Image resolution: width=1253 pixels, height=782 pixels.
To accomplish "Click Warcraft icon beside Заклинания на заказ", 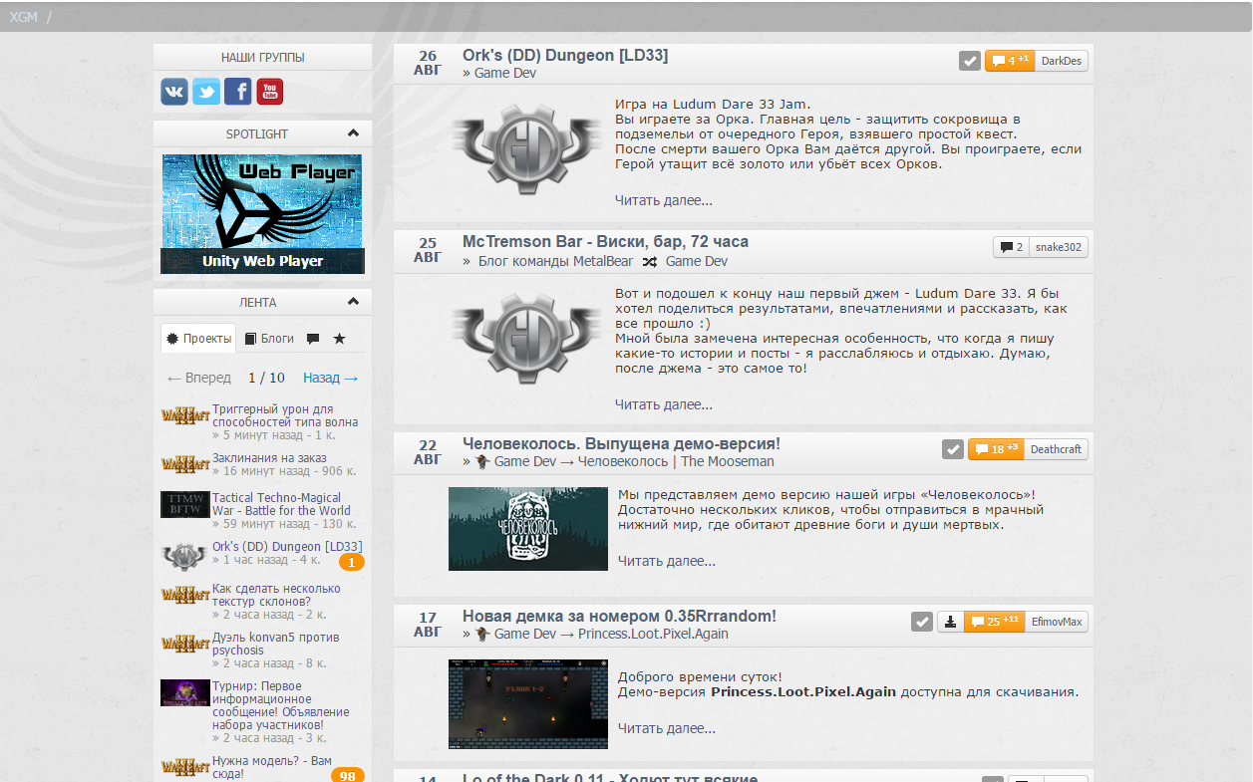I will [185, 464].
